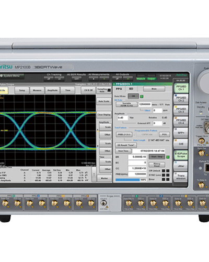Open the PRBS test pattern selector
The width and height of the screenshot is (209, 262).
click(124, 135)
